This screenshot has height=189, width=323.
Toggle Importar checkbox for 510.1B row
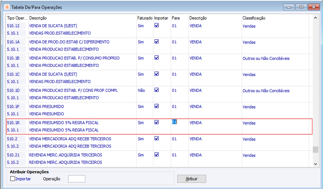(x=157, y=58)
